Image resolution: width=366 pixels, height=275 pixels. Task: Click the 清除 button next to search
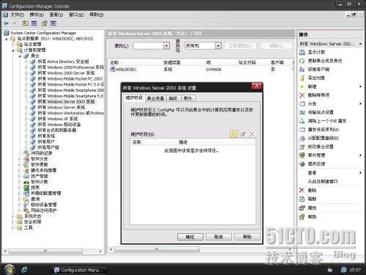point(276,45)
